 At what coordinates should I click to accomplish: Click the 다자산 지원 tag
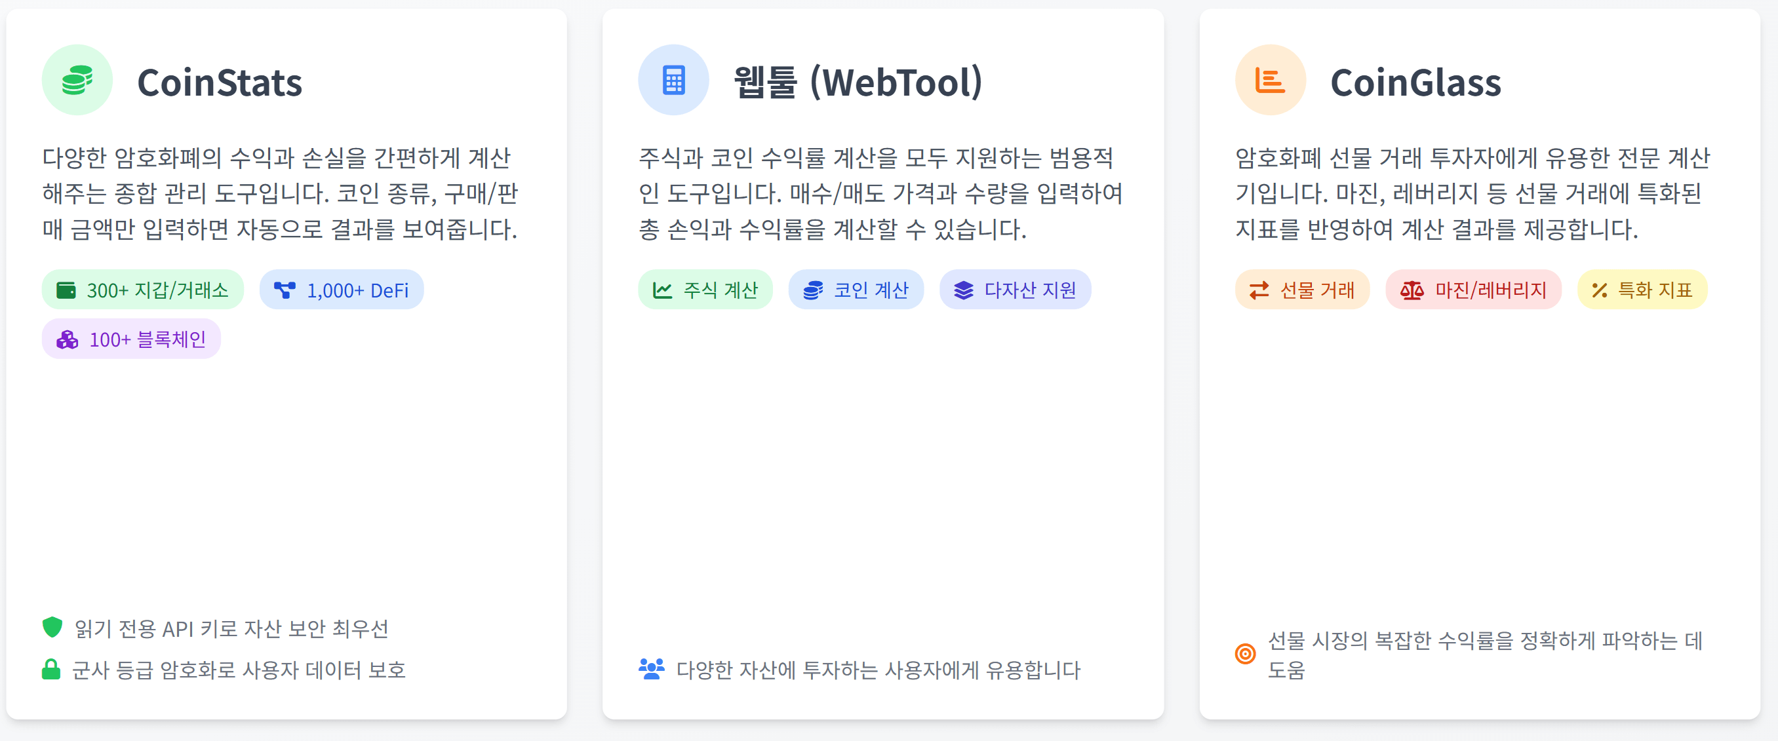[1015, 290]
